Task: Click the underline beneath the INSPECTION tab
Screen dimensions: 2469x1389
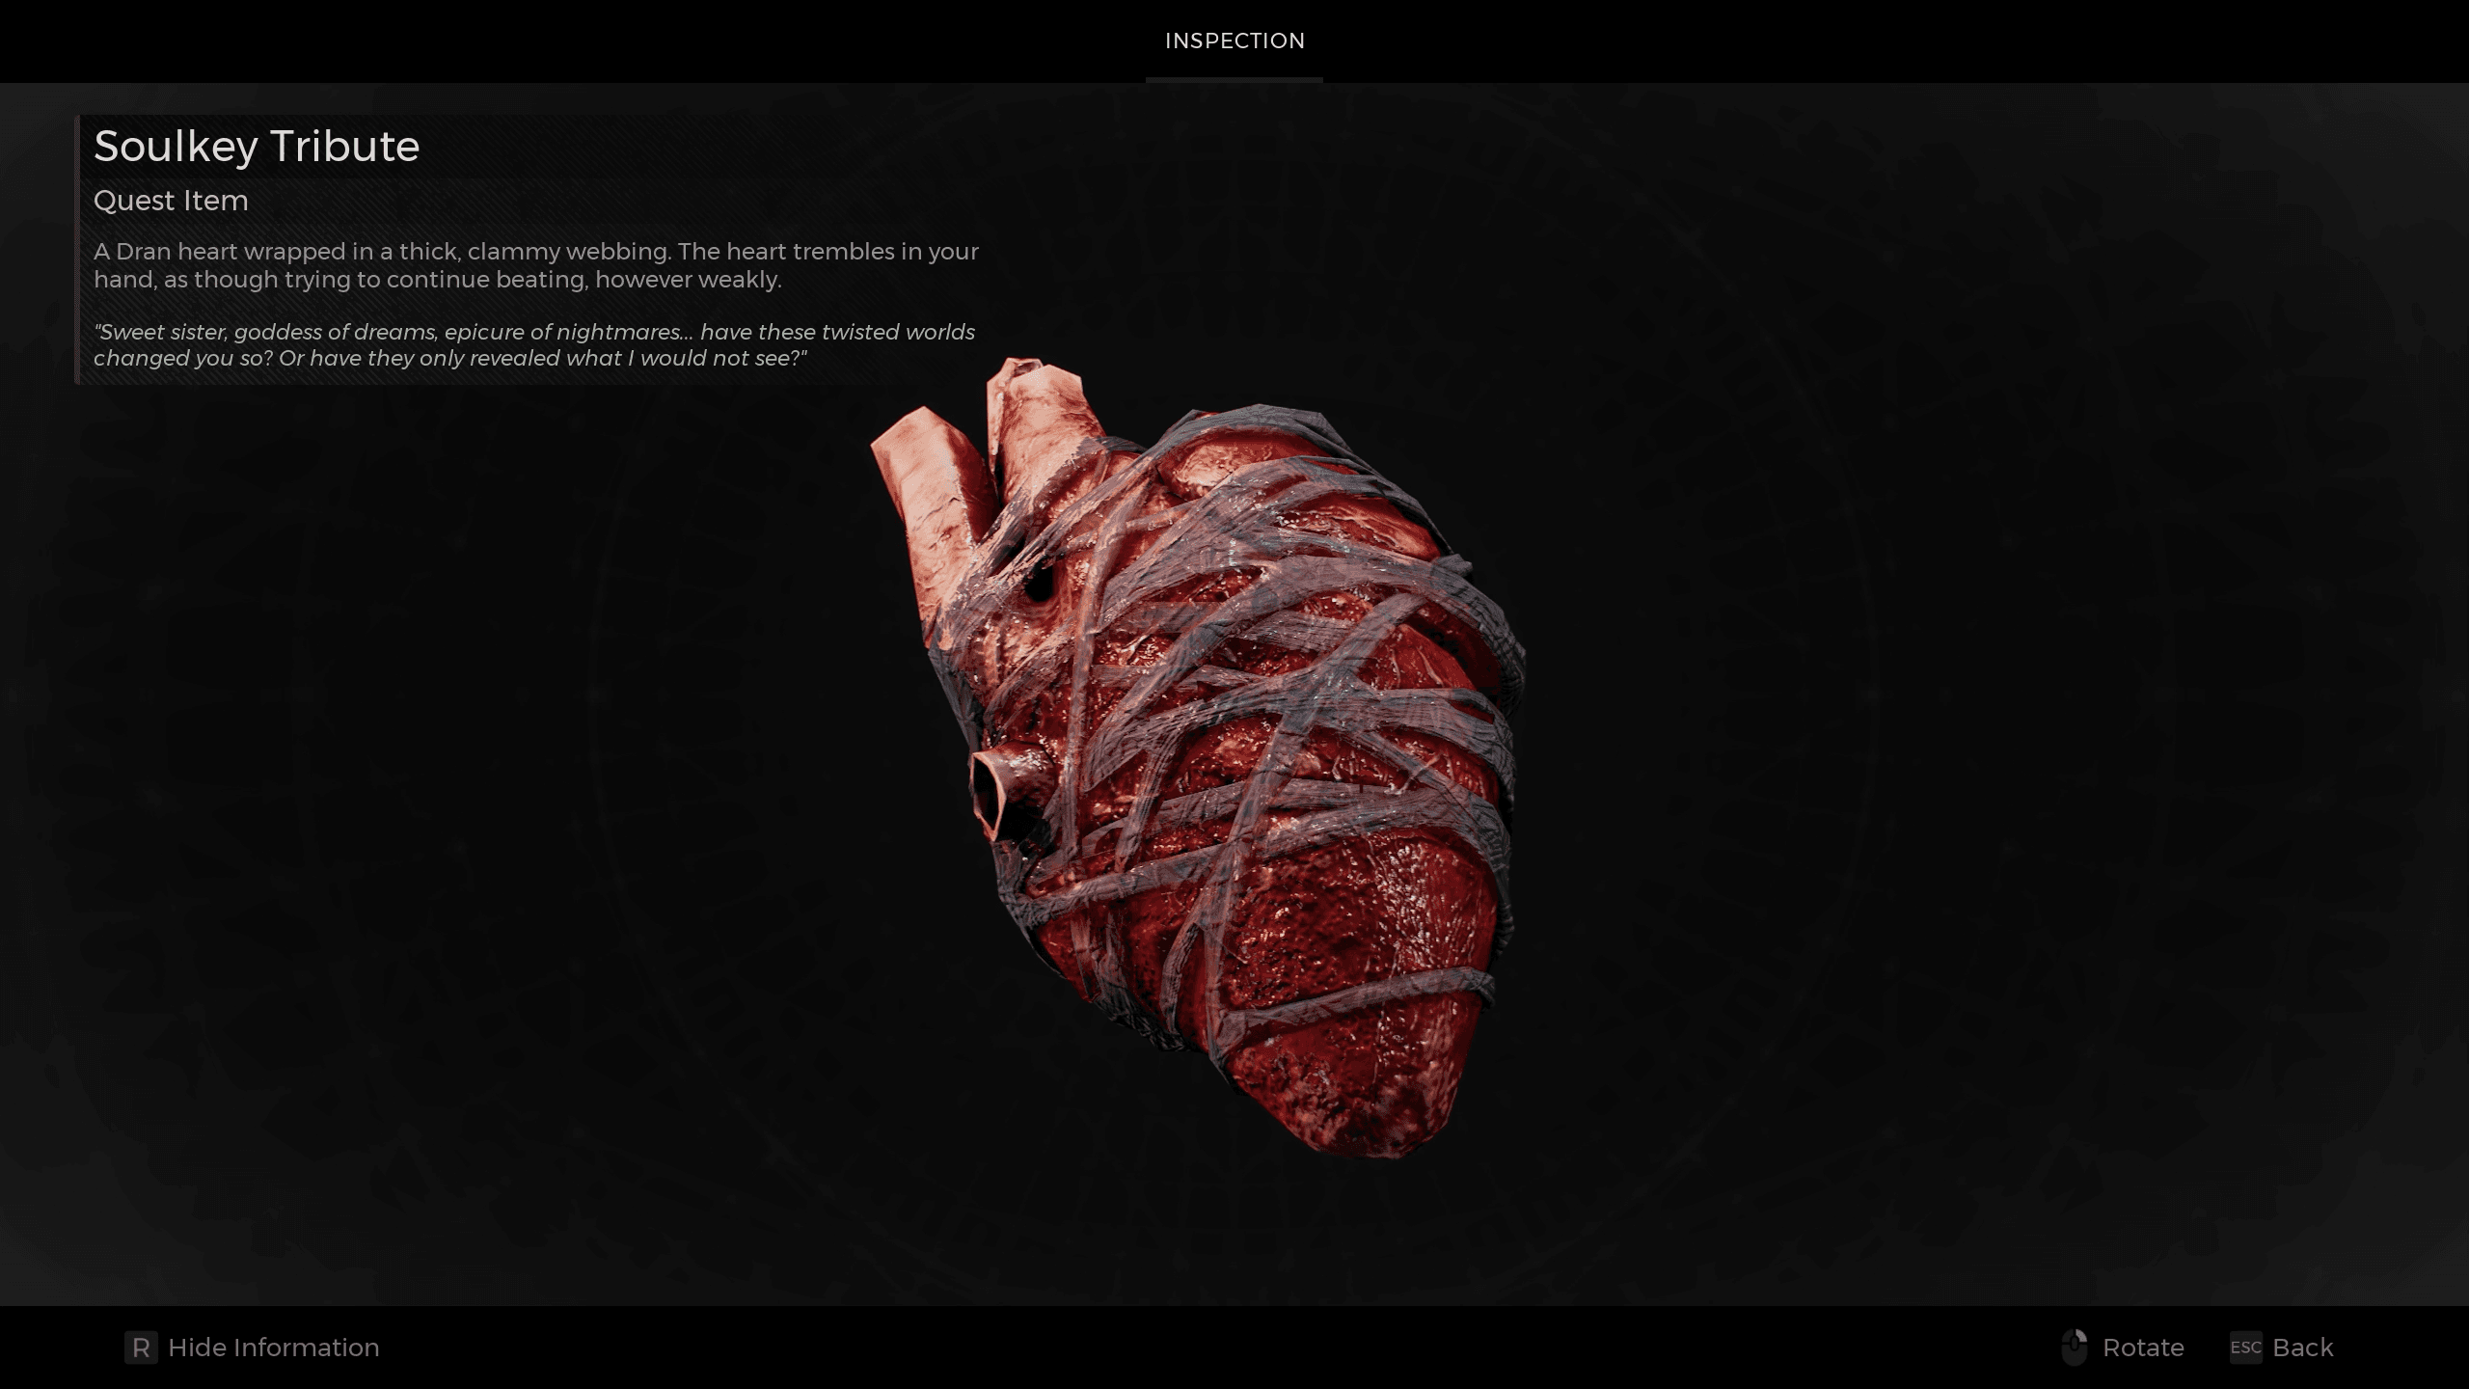Action: click(1234, 80)
